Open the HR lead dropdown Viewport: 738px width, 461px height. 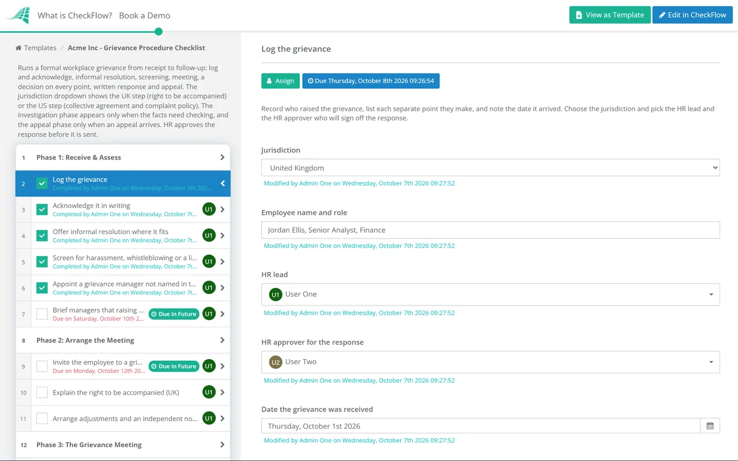[x=491, y=294]
